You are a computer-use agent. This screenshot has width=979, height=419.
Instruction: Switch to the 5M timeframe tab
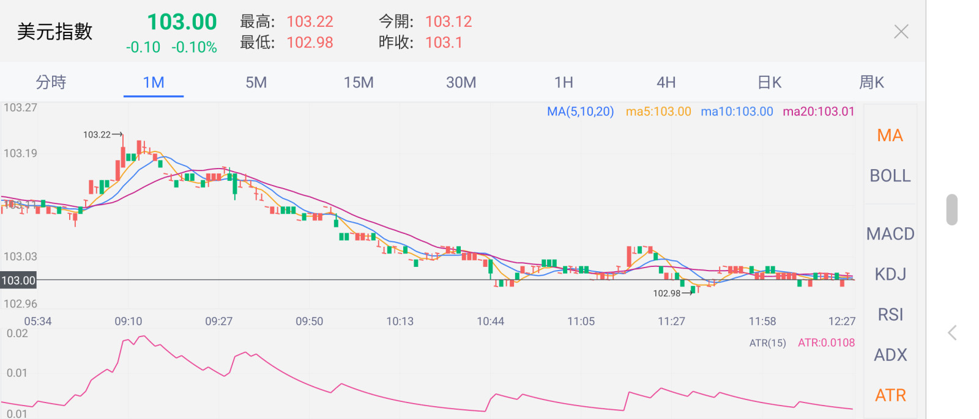click(x=256, y=82)
